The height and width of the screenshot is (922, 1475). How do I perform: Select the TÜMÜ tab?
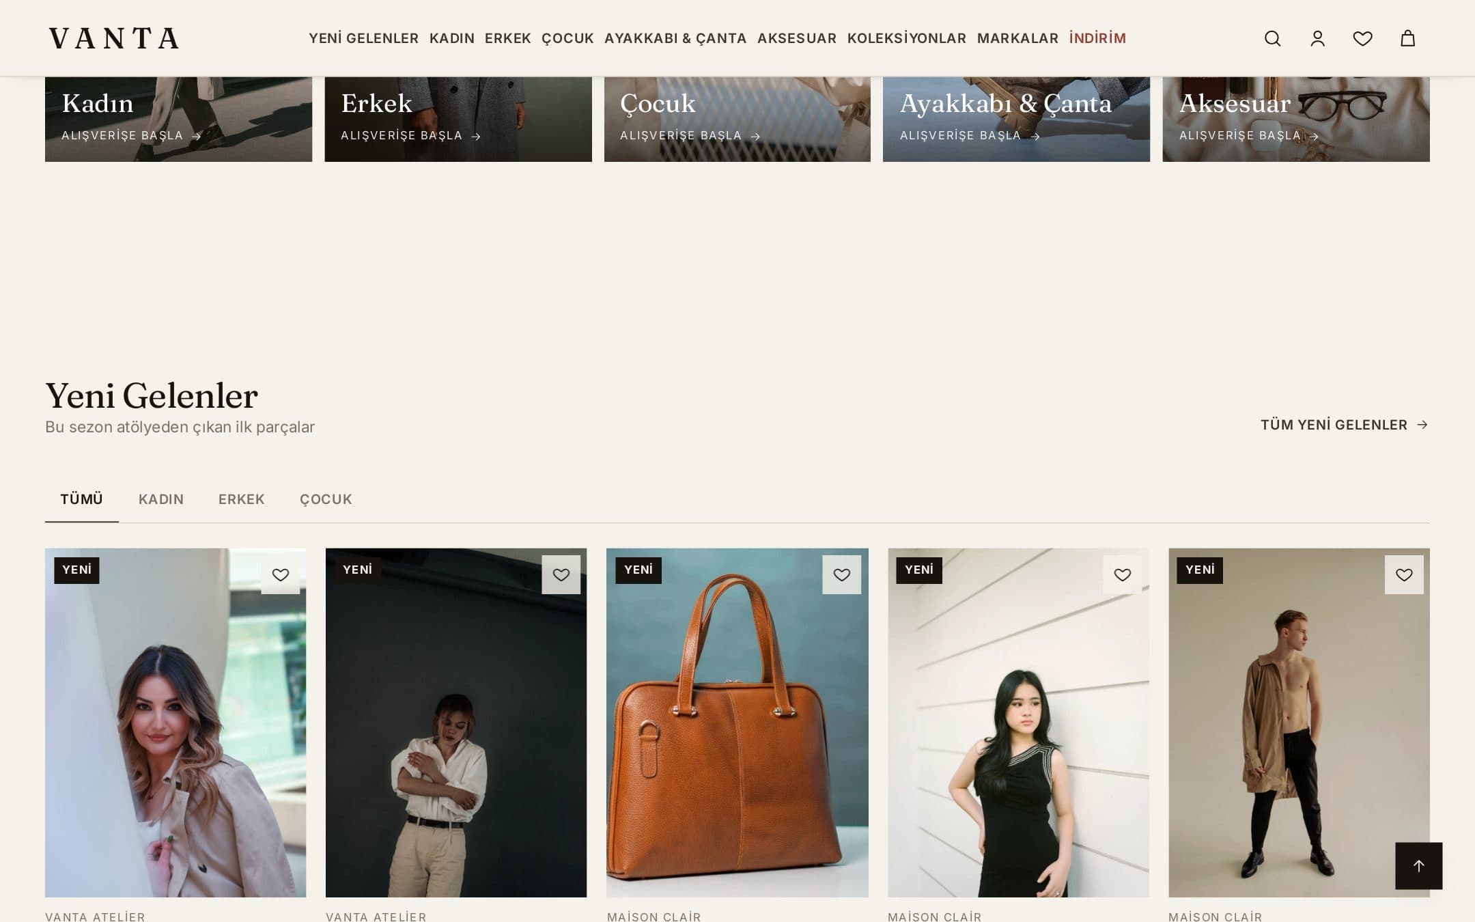(x=81, y=499)
